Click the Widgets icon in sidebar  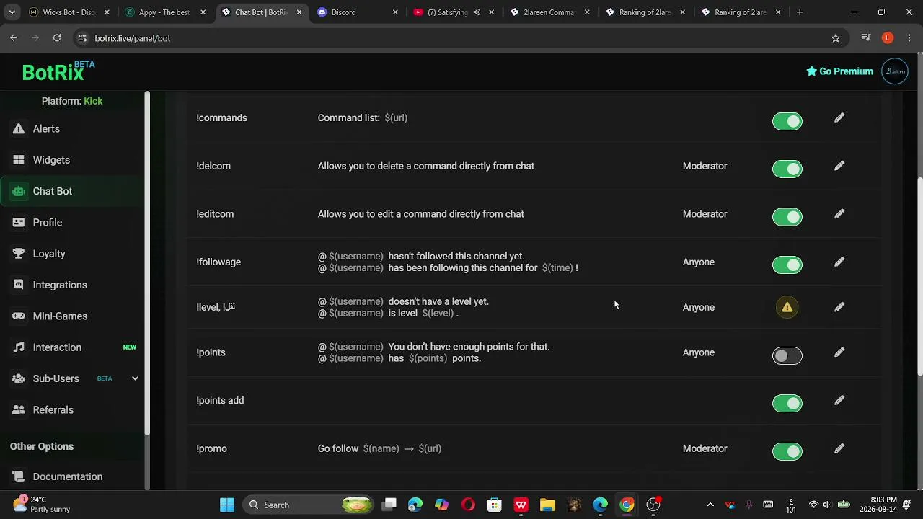19,160
